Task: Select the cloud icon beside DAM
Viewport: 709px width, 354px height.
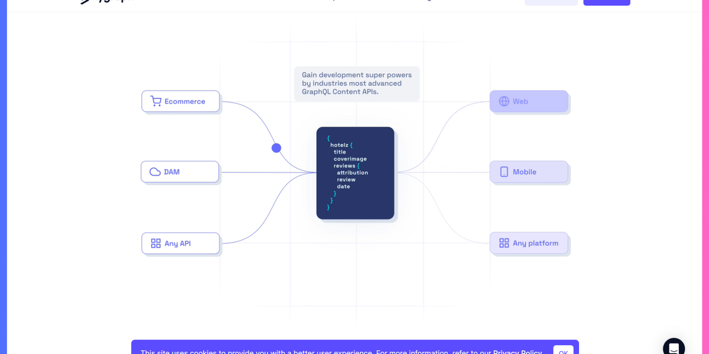Action: 155,172
